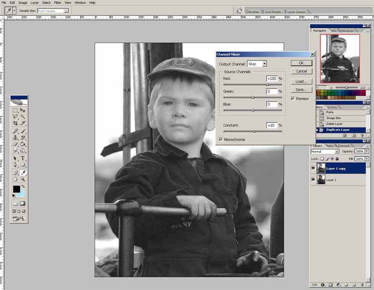Hide the Layer 1 copy layer
374x290 pixels.
point(313,168)
